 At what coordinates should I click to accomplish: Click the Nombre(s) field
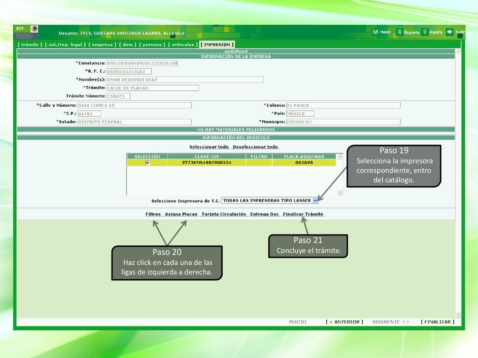tap(185, 79)
